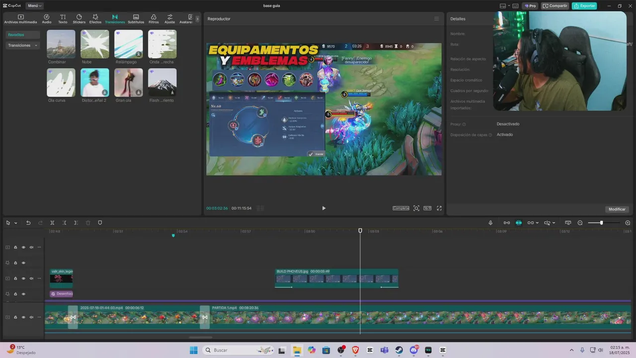The image size is (636, 358).
Task: Hide the main video track with eye icon
Action: pos(23,317)
